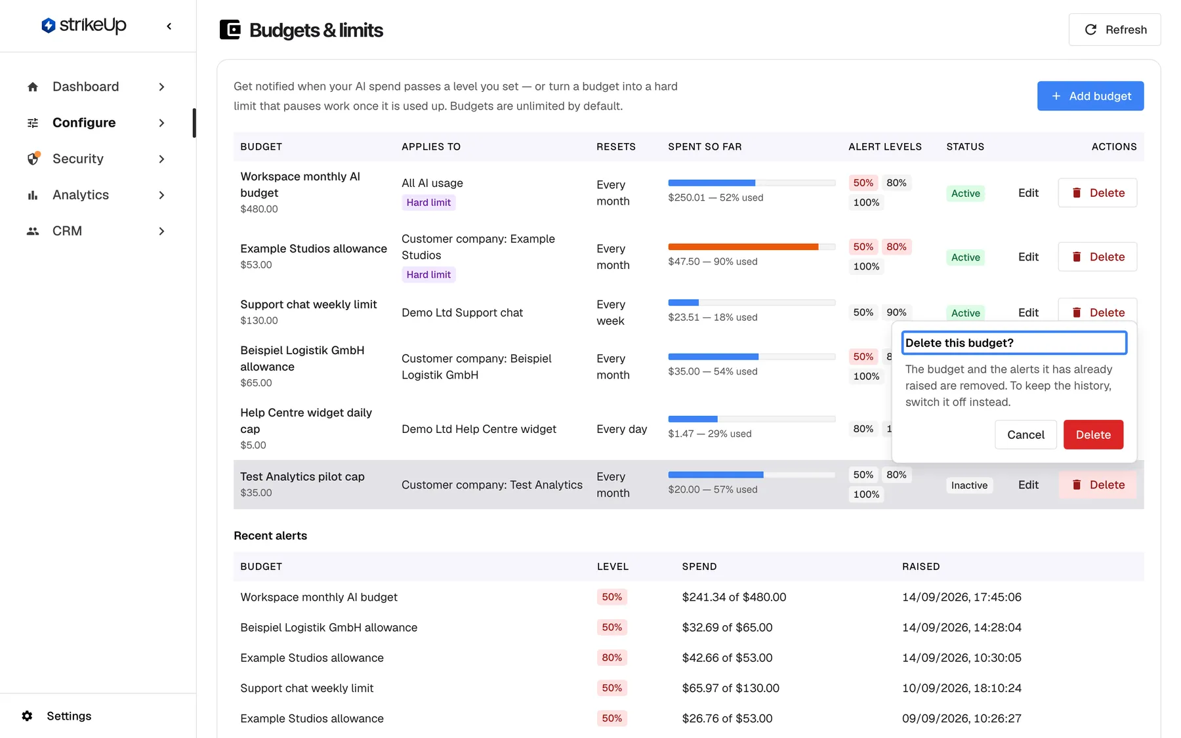1181x738 pixels.
Task: Edit the Support chat weekly limit
Action: pos(1028,312)
